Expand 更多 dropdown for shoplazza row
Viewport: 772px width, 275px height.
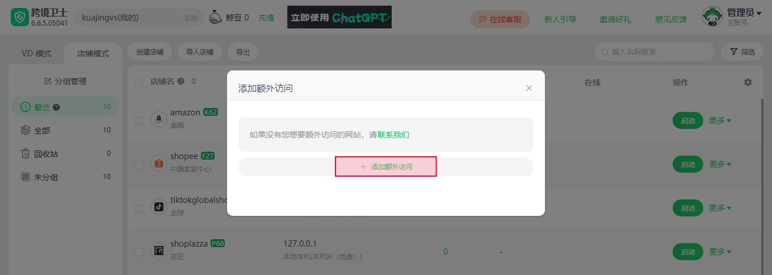click(x=720, y=252)
